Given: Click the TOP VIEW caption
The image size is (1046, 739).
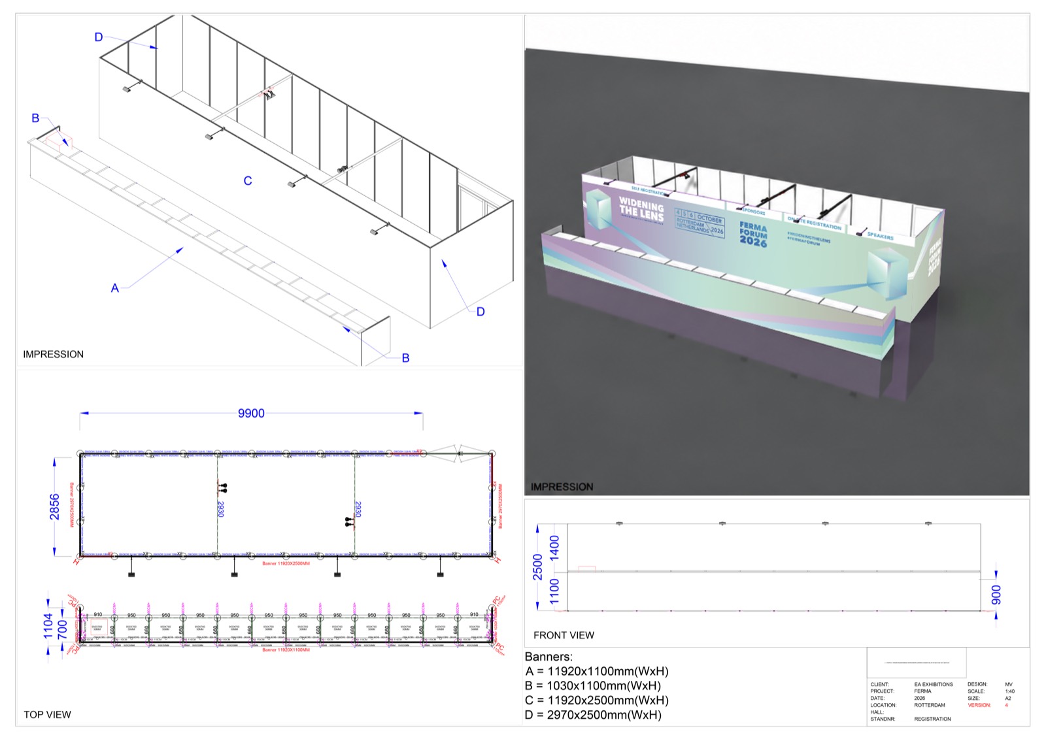Looking at the screenshot, I should click(x=48, y=714).
